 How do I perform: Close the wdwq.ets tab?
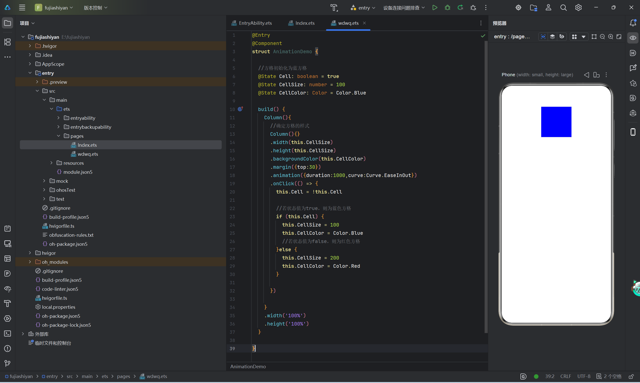(364, 23)
